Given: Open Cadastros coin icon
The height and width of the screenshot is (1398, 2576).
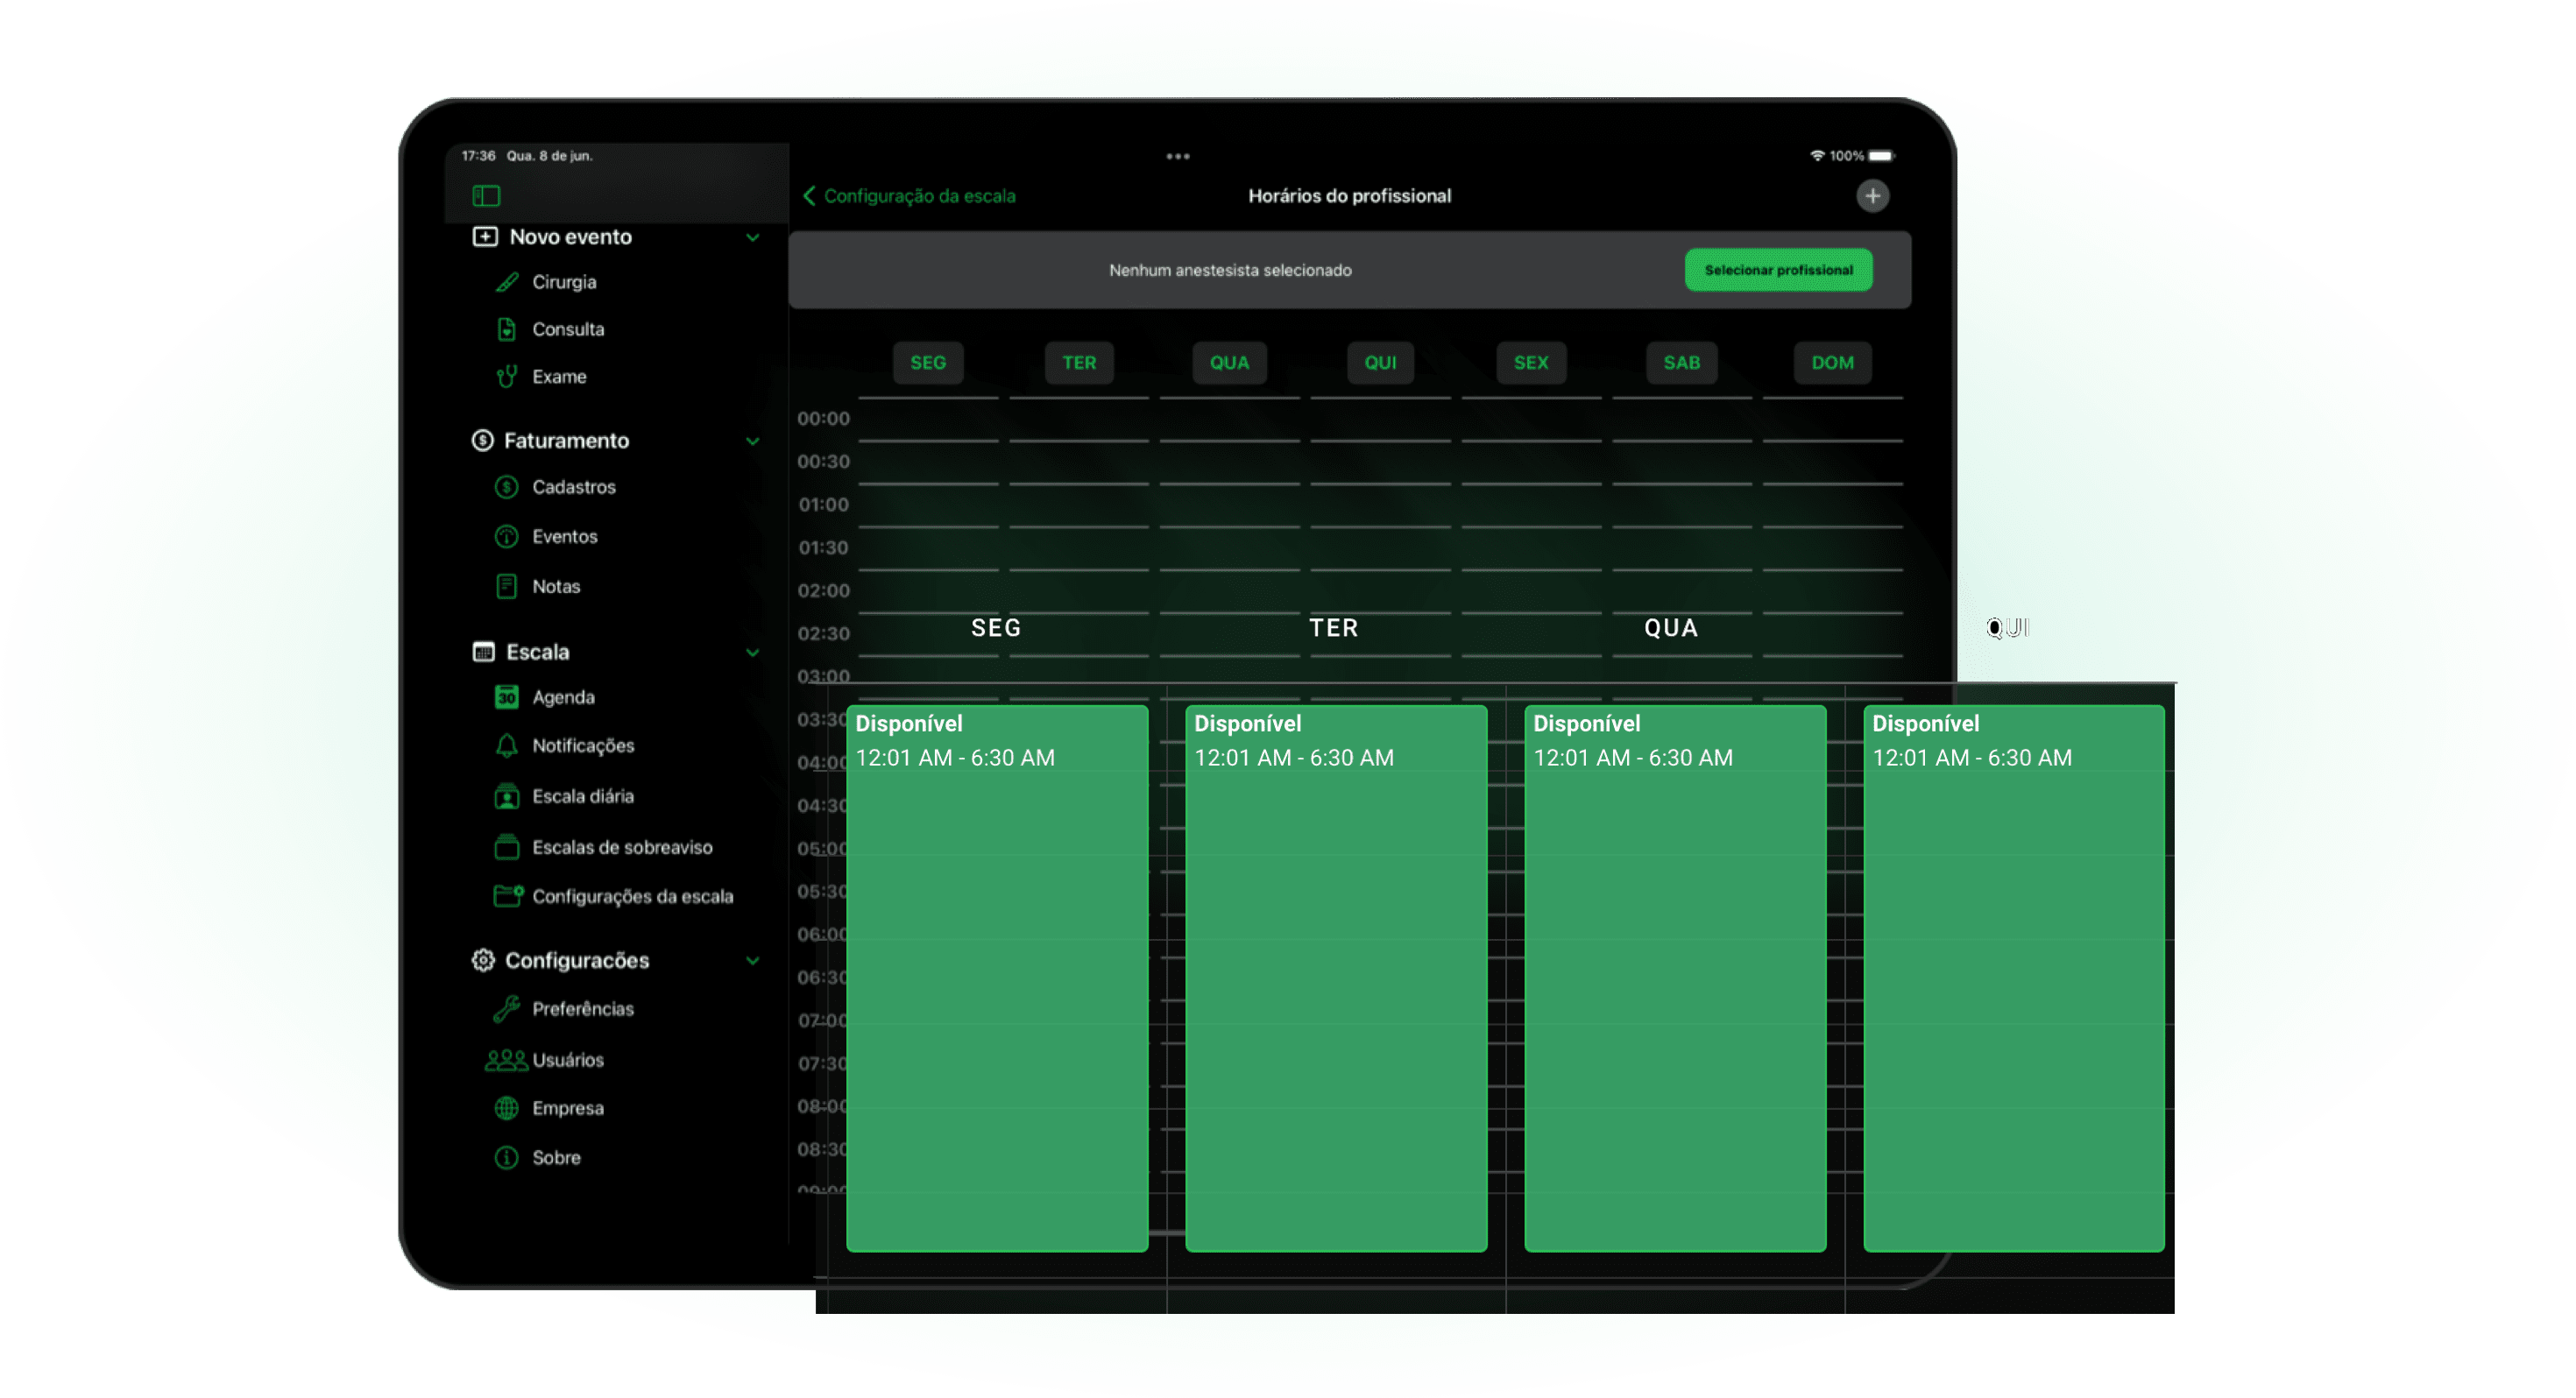Looking at the screenshot, I should (507, 488).
